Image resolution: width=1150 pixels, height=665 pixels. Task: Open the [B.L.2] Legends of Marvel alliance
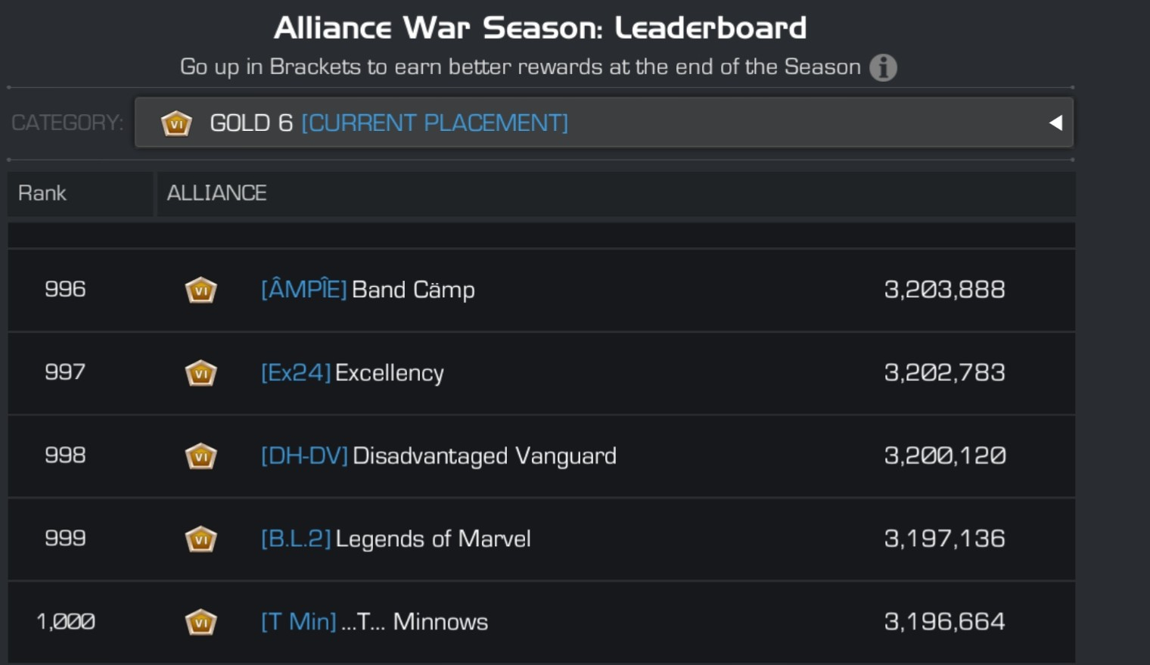tap(396, 539)
